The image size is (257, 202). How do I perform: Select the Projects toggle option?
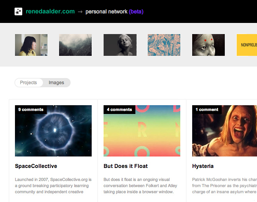28,83
